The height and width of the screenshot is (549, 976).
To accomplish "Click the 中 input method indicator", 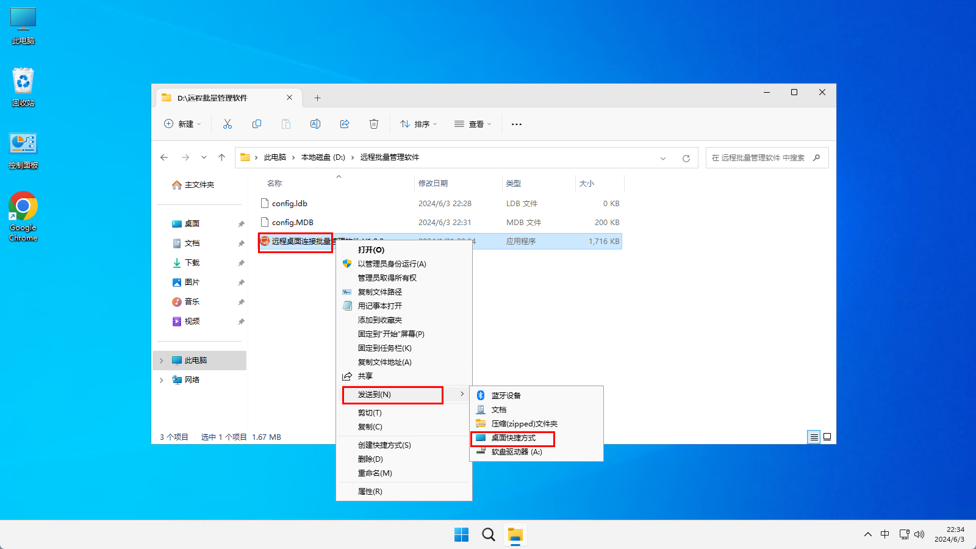I will tap(885, 534).
